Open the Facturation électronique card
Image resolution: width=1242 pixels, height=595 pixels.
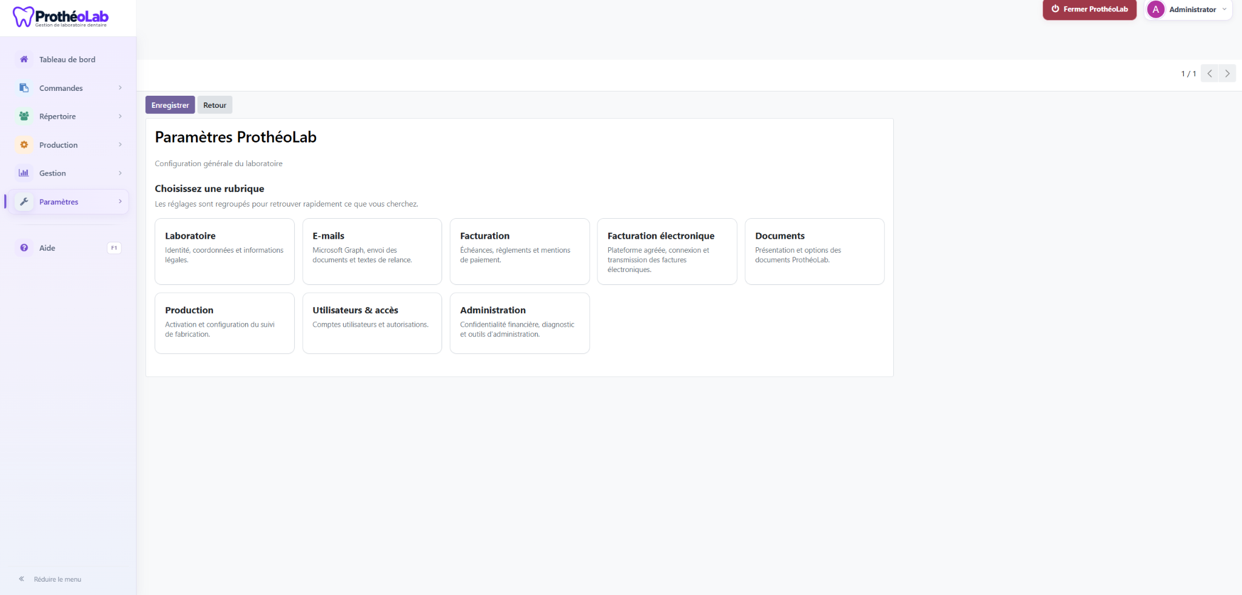[x=667, y=251]
